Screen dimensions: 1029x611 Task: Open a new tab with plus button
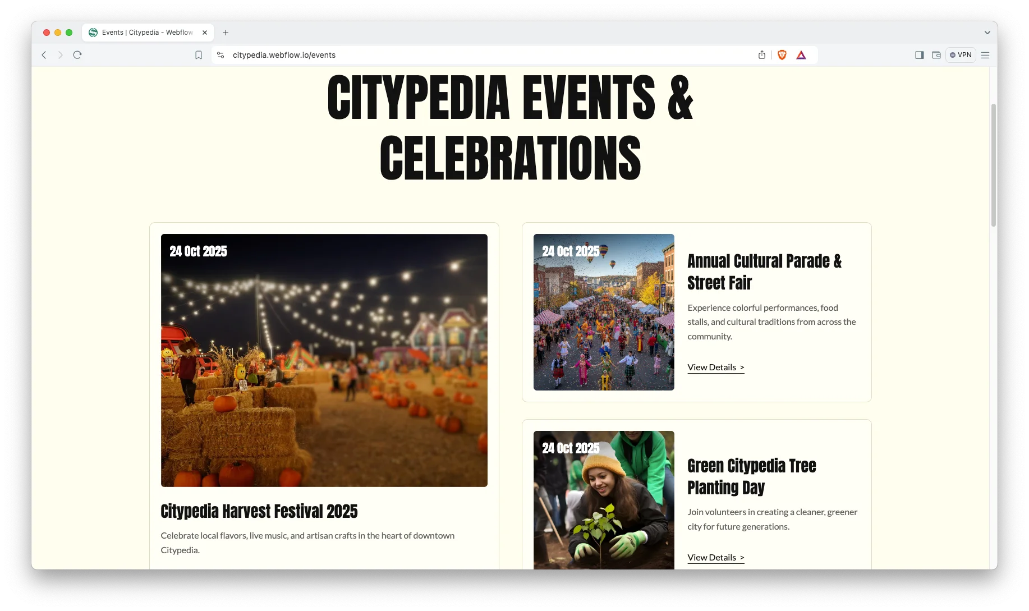pyautogui.click(x=226, y=33)
